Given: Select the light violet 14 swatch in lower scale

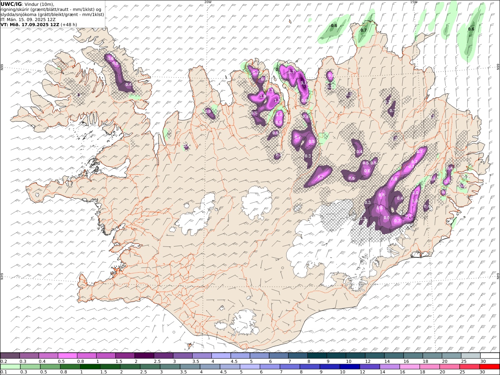Looking at the screenshot, I should (389, 367).
